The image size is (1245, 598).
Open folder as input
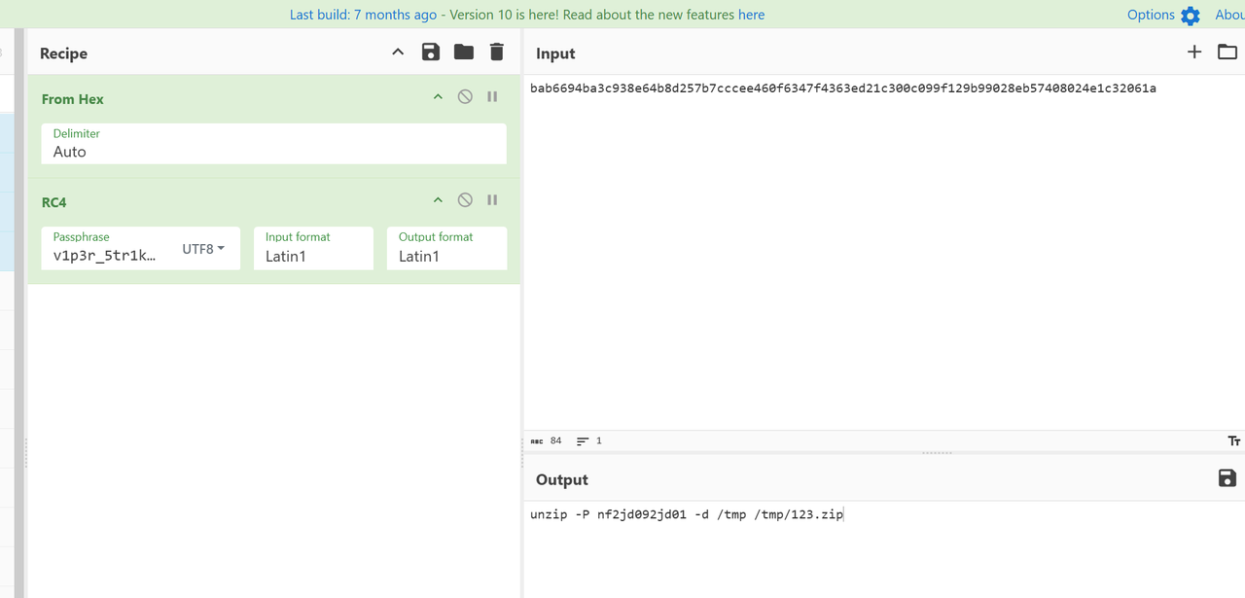pos(1227,53)
